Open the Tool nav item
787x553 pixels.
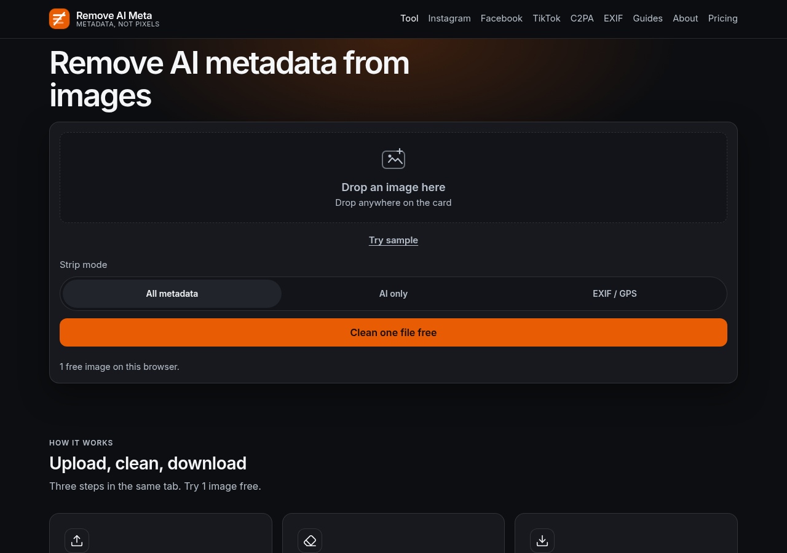pyautogui.click(x=409, y=18)
